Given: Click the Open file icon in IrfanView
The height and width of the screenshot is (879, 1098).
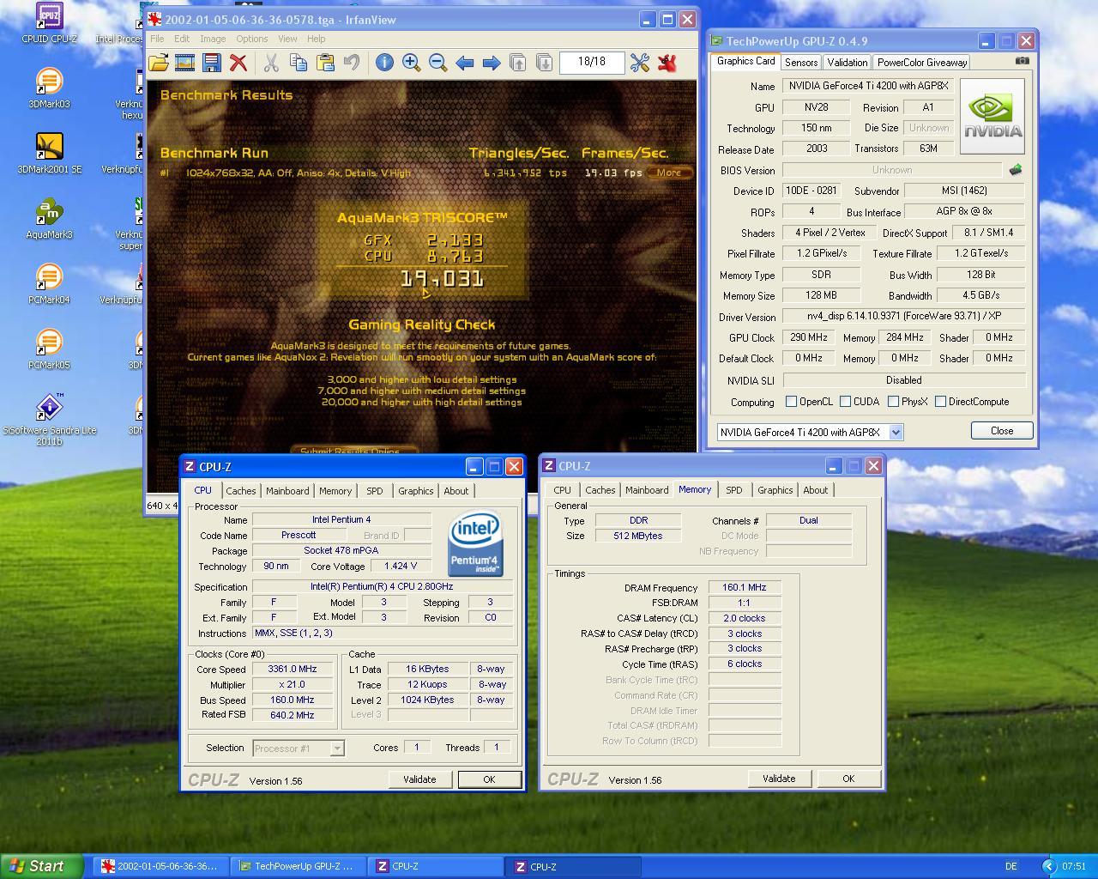Looking at the screenshot, I should click(x=159, y=63).
